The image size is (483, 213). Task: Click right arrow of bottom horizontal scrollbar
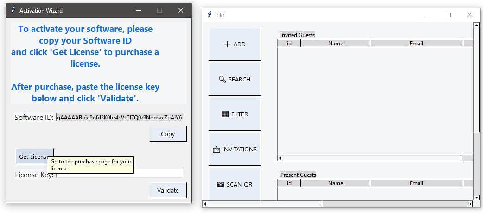coord(470,204)
